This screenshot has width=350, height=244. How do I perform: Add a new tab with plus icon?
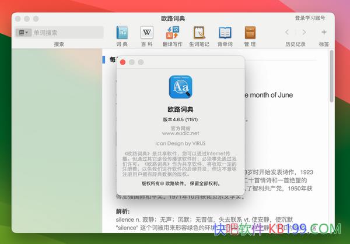click(324, 32)
